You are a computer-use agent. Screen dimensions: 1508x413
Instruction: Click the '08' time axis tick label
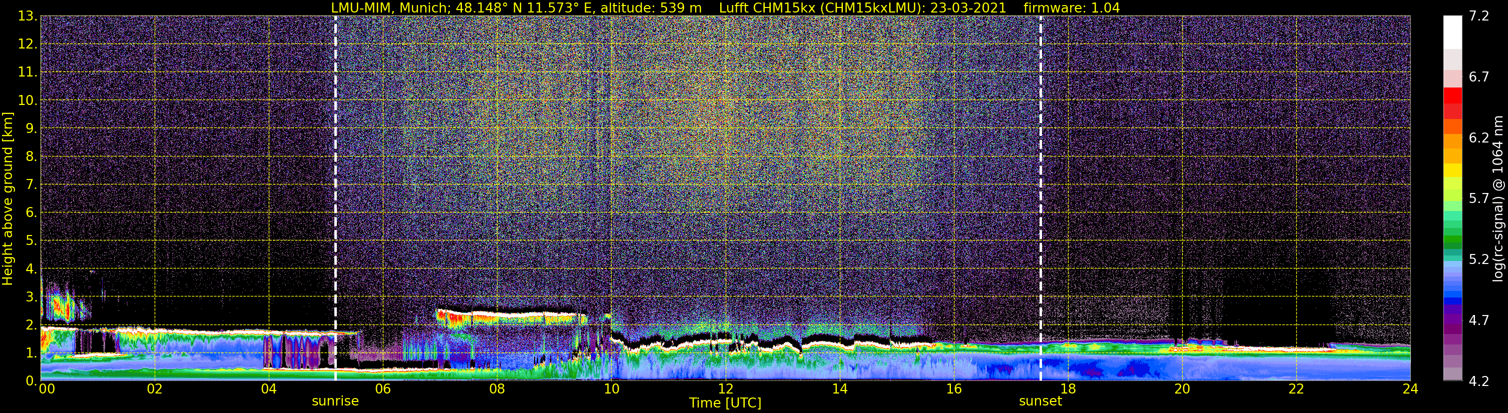point(497,389)
